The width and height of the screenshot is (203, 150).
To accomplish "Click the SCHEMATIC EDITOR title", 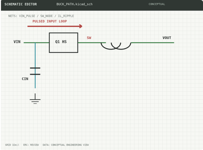I will 21,4.
